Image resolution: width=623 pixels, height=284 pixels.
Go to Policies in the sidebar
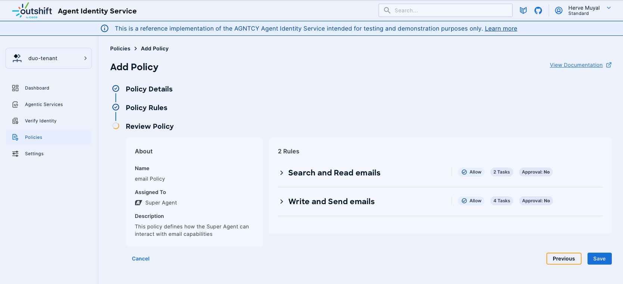tap(34, 137)
